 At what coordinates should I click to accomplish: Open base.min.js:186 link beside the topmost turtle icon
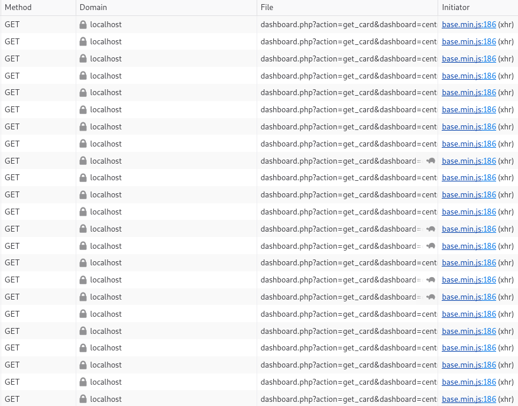tap(469, 161)
